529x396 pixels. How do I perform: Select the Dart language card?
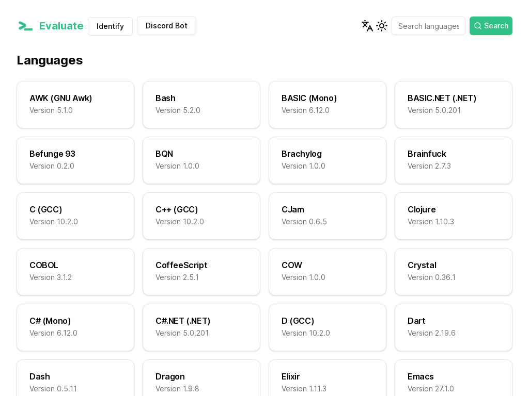pos(454,327)
